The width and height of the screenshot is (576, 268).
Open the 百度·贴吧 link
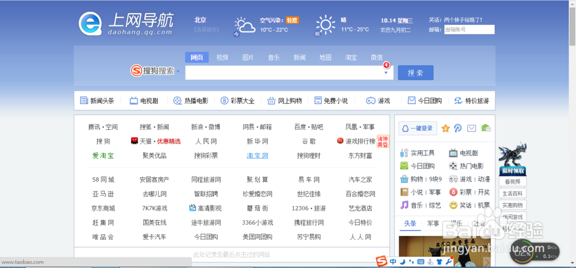tap(309, 127)
